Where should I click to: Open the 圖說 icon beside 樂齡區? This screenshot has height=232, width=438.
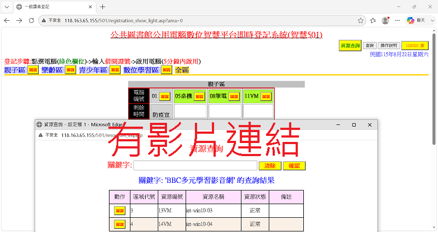pyautogui.click(x=71, y=70)
